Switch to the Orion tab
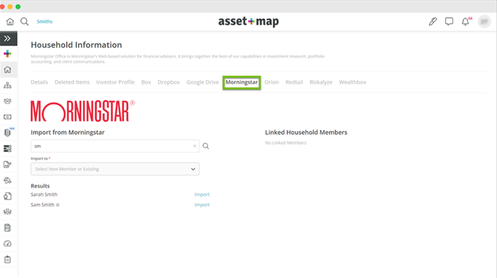The image size is (497, 278). coord(271,82)
